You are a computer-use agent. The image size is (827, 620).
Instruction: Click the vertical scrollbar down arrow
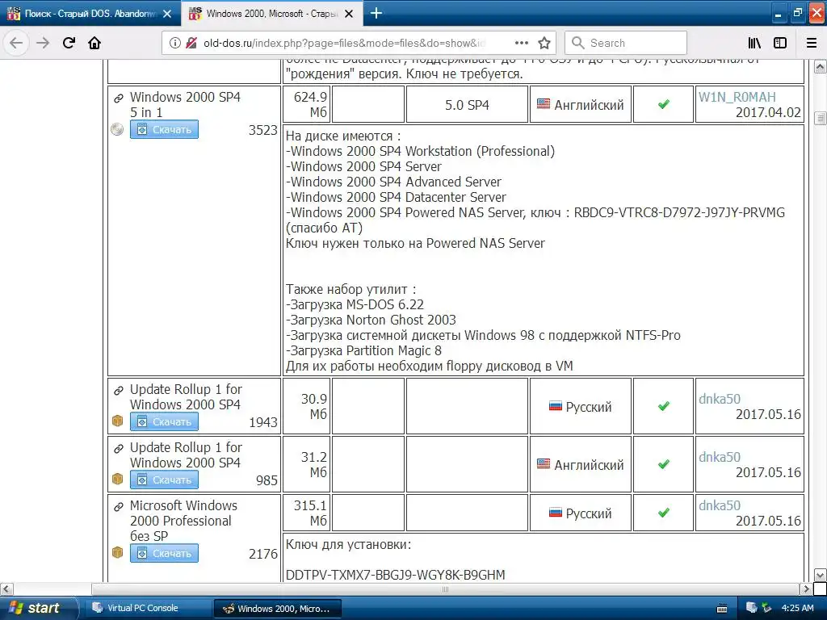click(821, 575)
